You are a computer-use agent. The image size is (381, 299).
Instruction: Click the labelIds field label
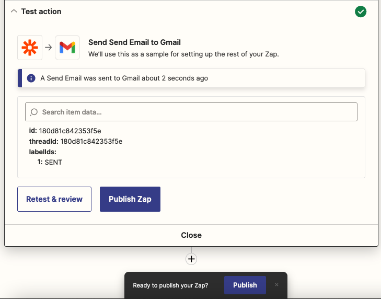(42, 152)
